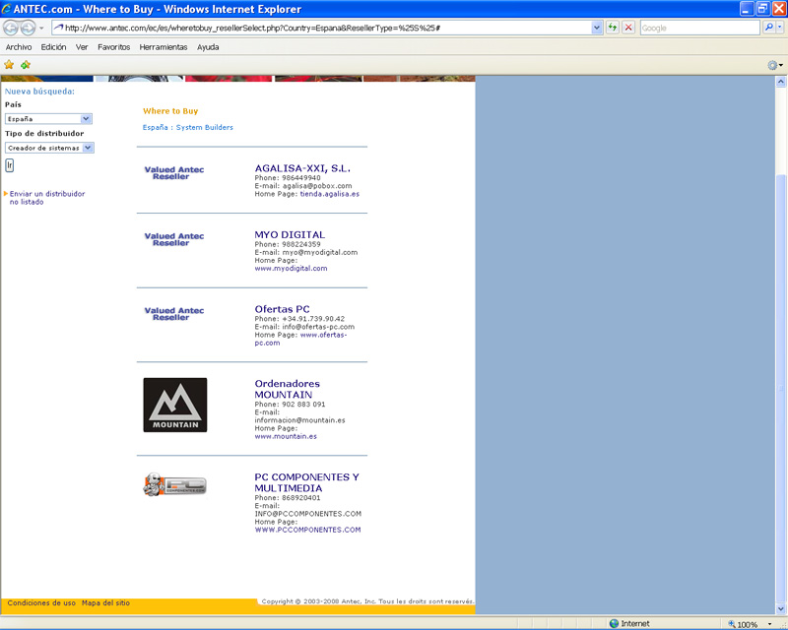Screen dimensions: 788x630
Task: Open the País dropdown showing España
Action: pos(48,119)
